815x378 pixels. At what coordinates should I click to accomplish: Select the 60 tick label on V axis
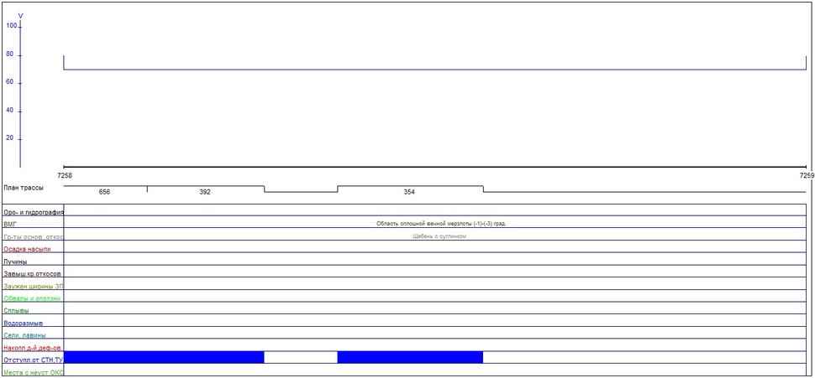[x=9, y=82]
